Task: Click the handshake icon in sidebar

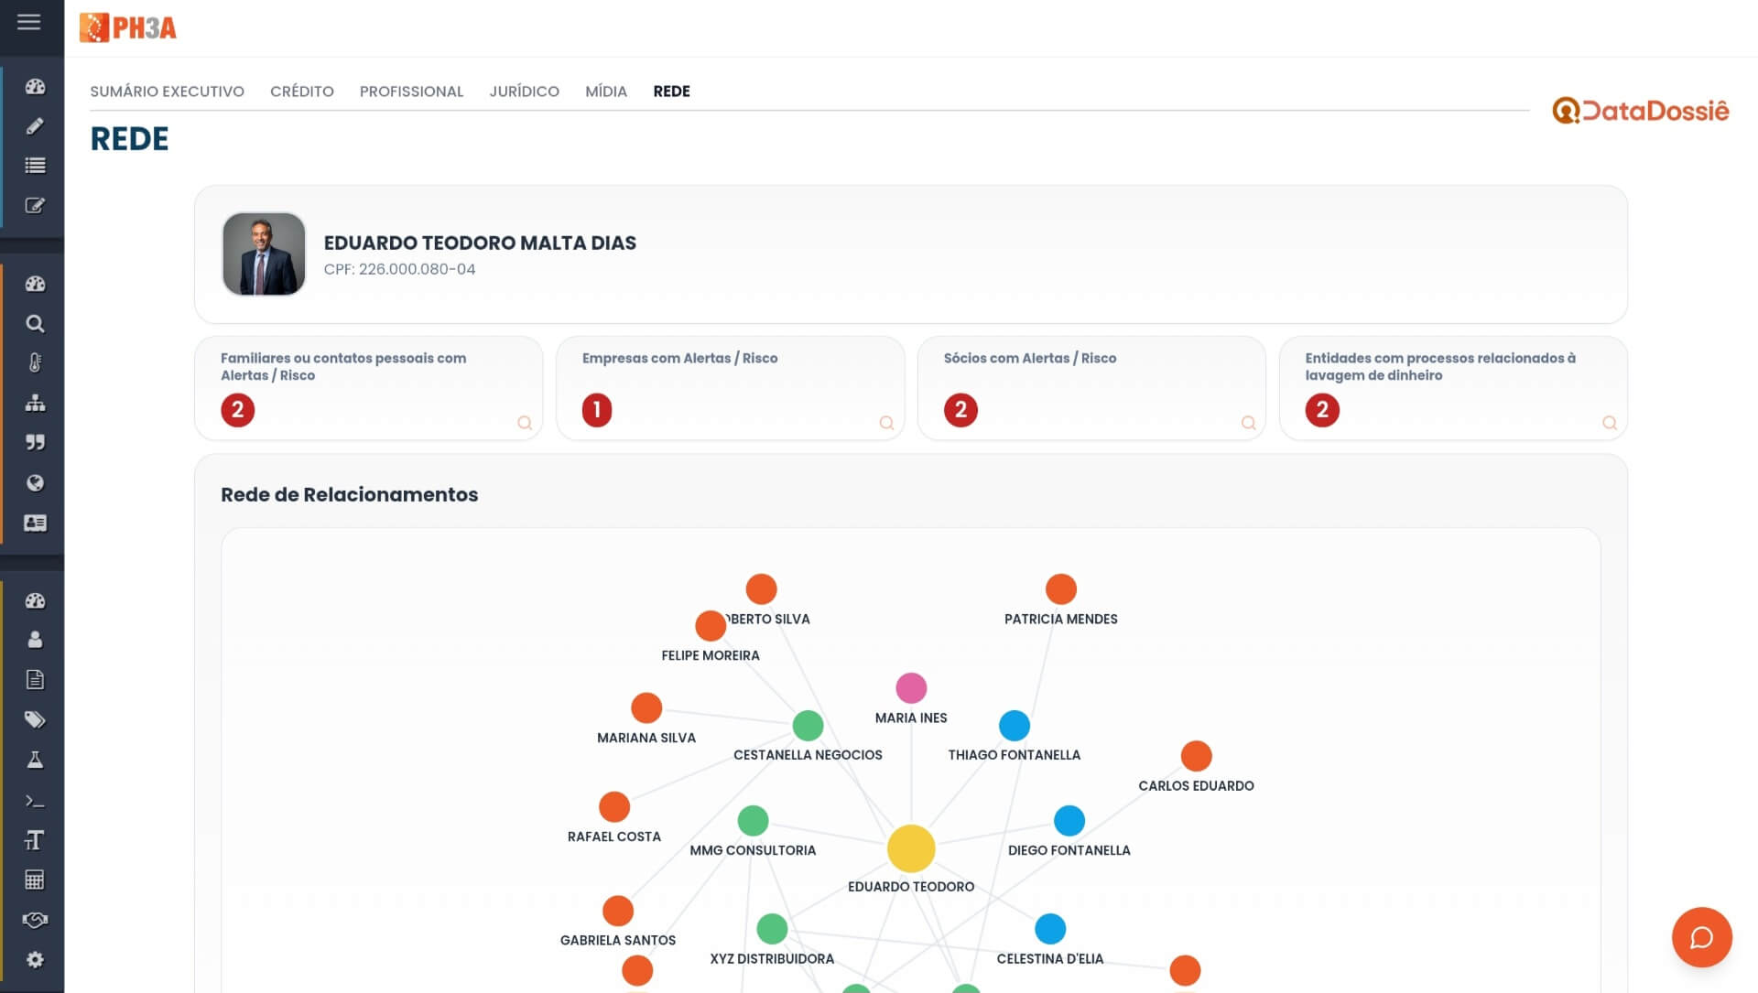Action: click(x=35, y=920)
